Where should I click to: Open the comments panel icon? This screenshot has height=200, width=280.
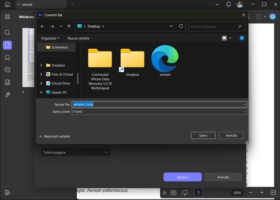pos(7,70)
